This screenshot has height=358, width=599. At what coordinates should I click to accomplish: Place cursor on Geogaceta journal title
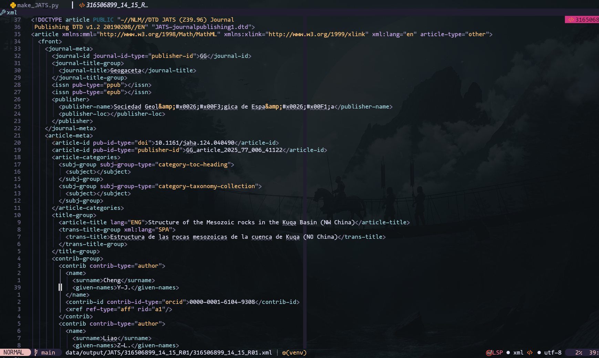point(126,70)
